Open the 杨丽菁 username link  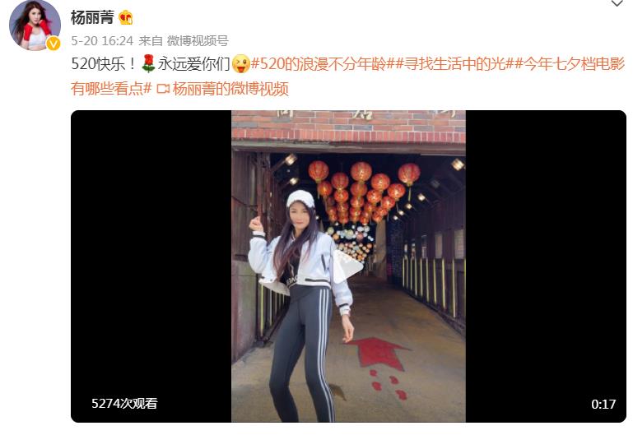pos(92,17)
